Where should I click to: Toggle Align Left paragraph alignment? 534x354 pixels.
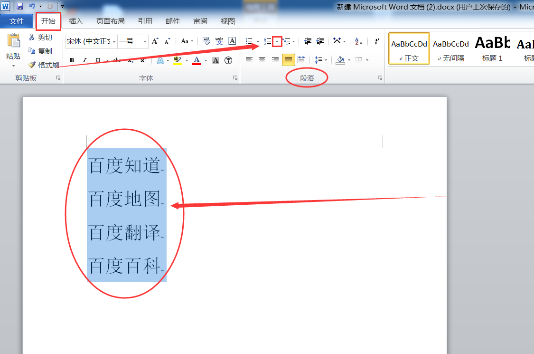[x=249, y=60]
